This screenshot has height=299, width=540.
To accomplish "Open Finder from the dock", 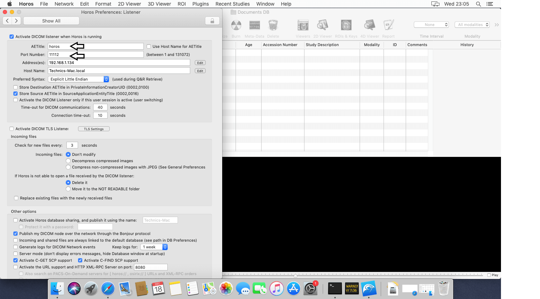I will pos(57,289).
